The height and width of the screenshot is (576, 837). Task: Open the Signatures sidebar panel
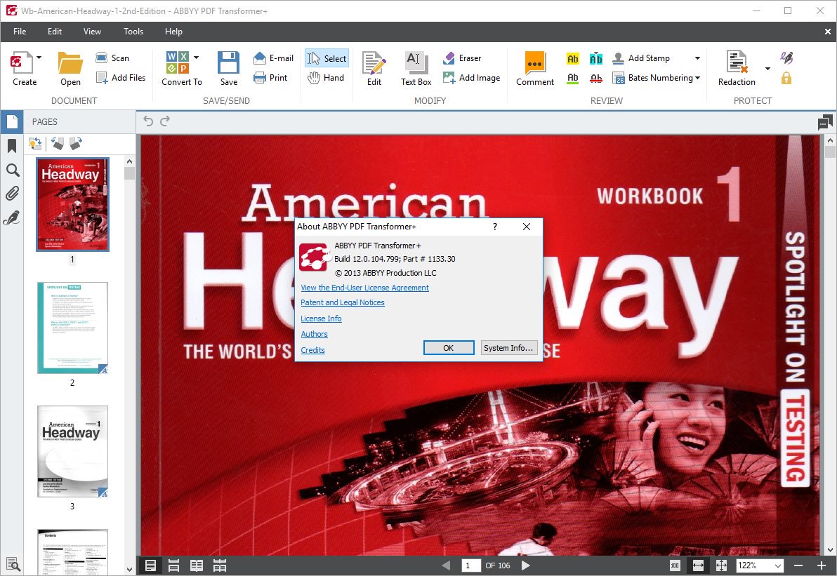tap(11, 217)
